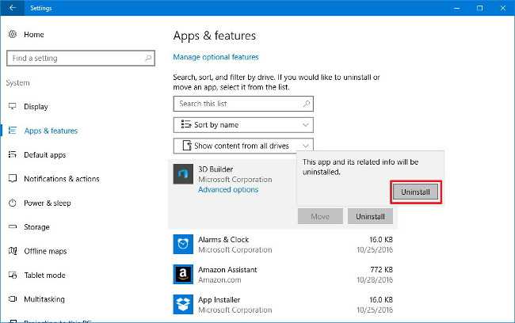Click the 3D Builder app name
Screen dimensions: 515x323
[216, 169]
